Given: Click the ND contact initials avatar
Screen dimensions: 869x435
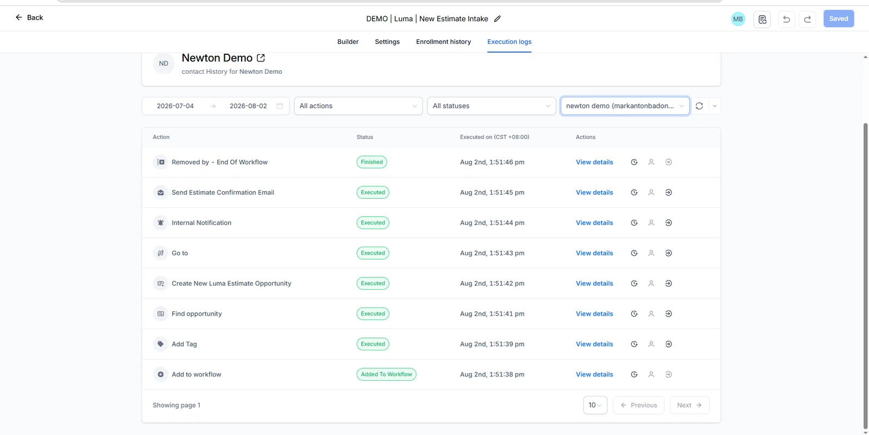Looking at the screenshot, I should pos(163,64).
